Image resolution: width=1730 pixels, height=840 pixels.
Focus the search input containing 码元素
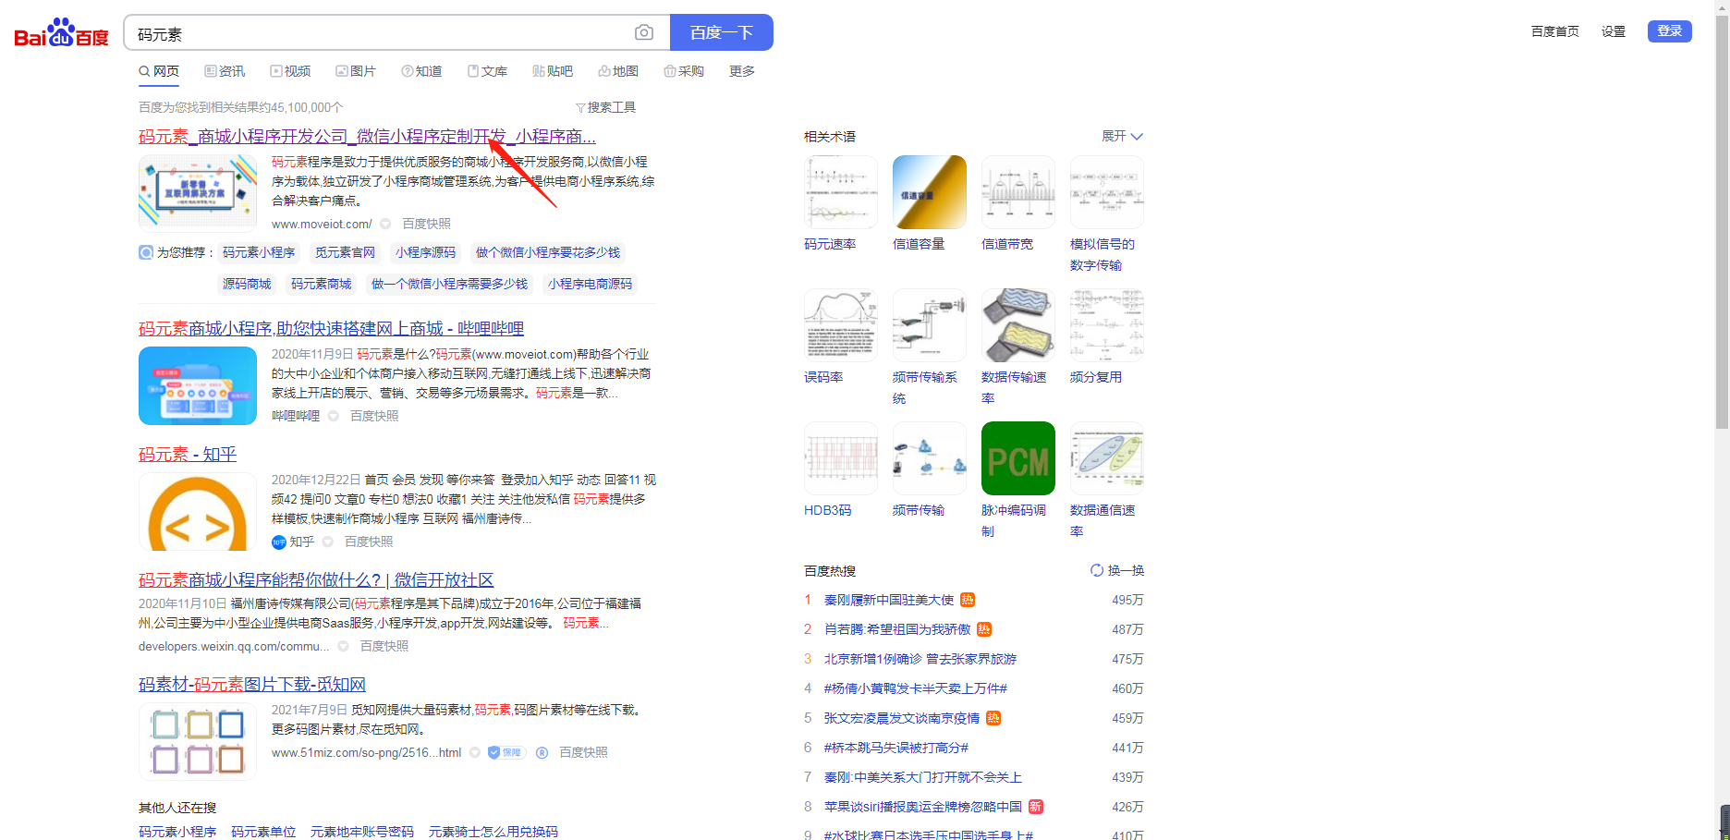pos(379,33)
